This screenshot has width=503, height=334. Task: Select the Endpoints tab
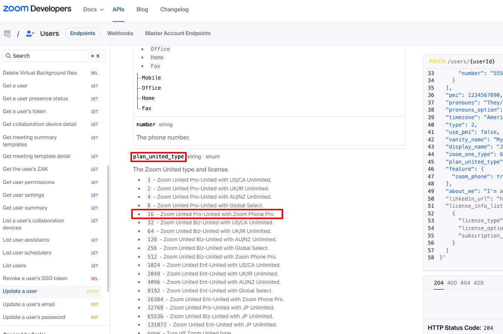point(83,33)
